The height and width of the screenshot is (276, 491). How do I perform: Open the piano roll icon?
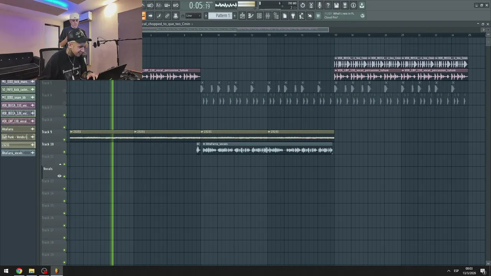(x=251, y=16)
